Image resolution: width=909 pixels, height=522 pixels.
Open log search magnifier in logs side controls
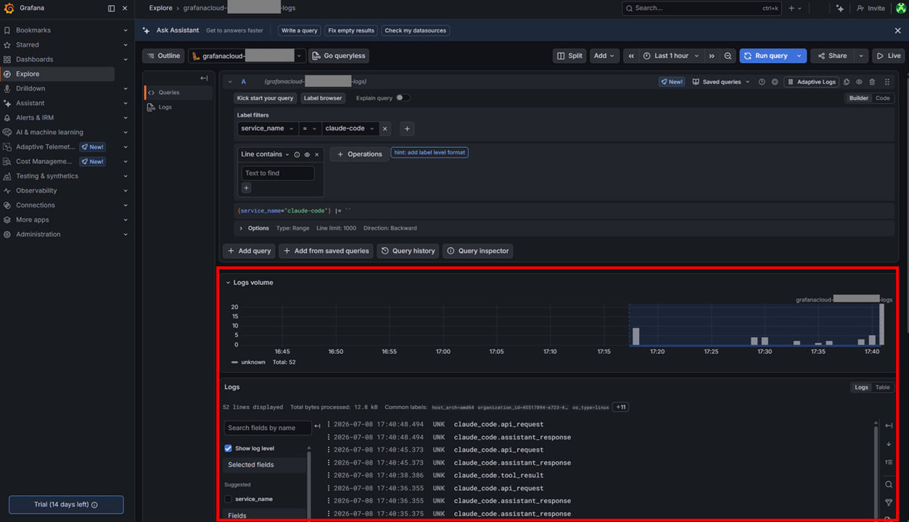[889, 484]
